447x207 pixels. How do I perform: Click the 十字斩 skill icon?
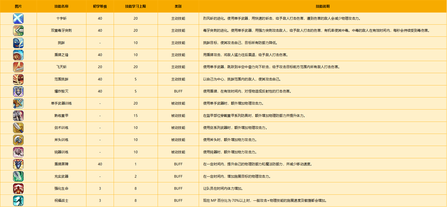pyautogui.click(x=18, y=19)
